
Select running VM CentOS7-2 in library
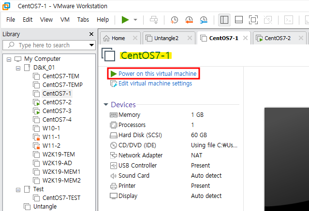57,102
